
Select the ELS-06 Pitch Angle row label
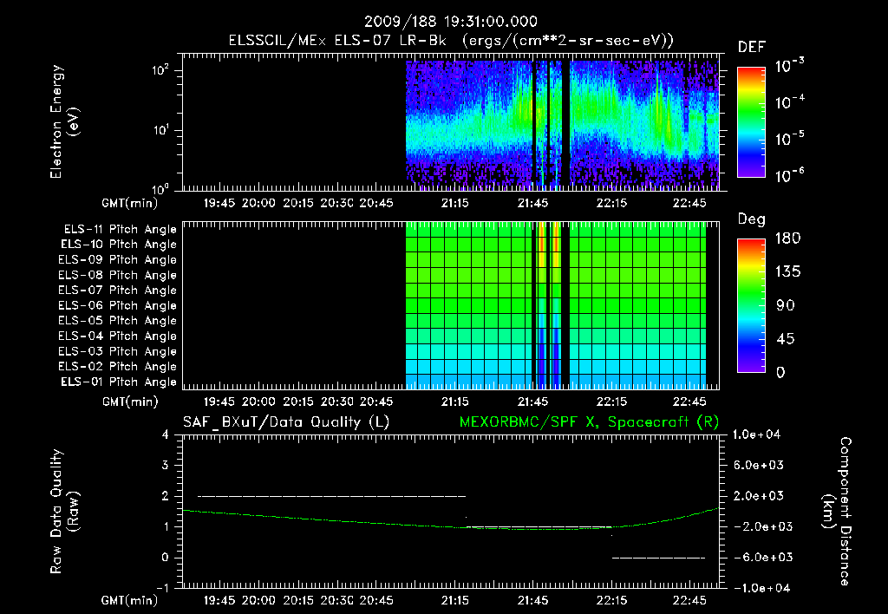pyautogui.click(x=117, y=306)
